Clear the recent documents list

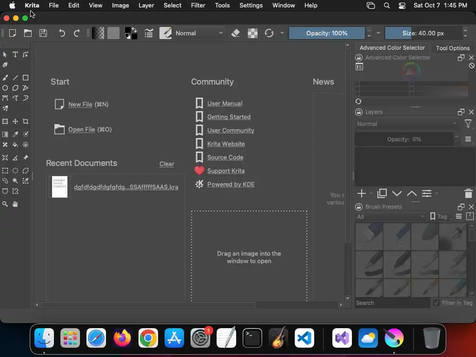coord(167,164)
